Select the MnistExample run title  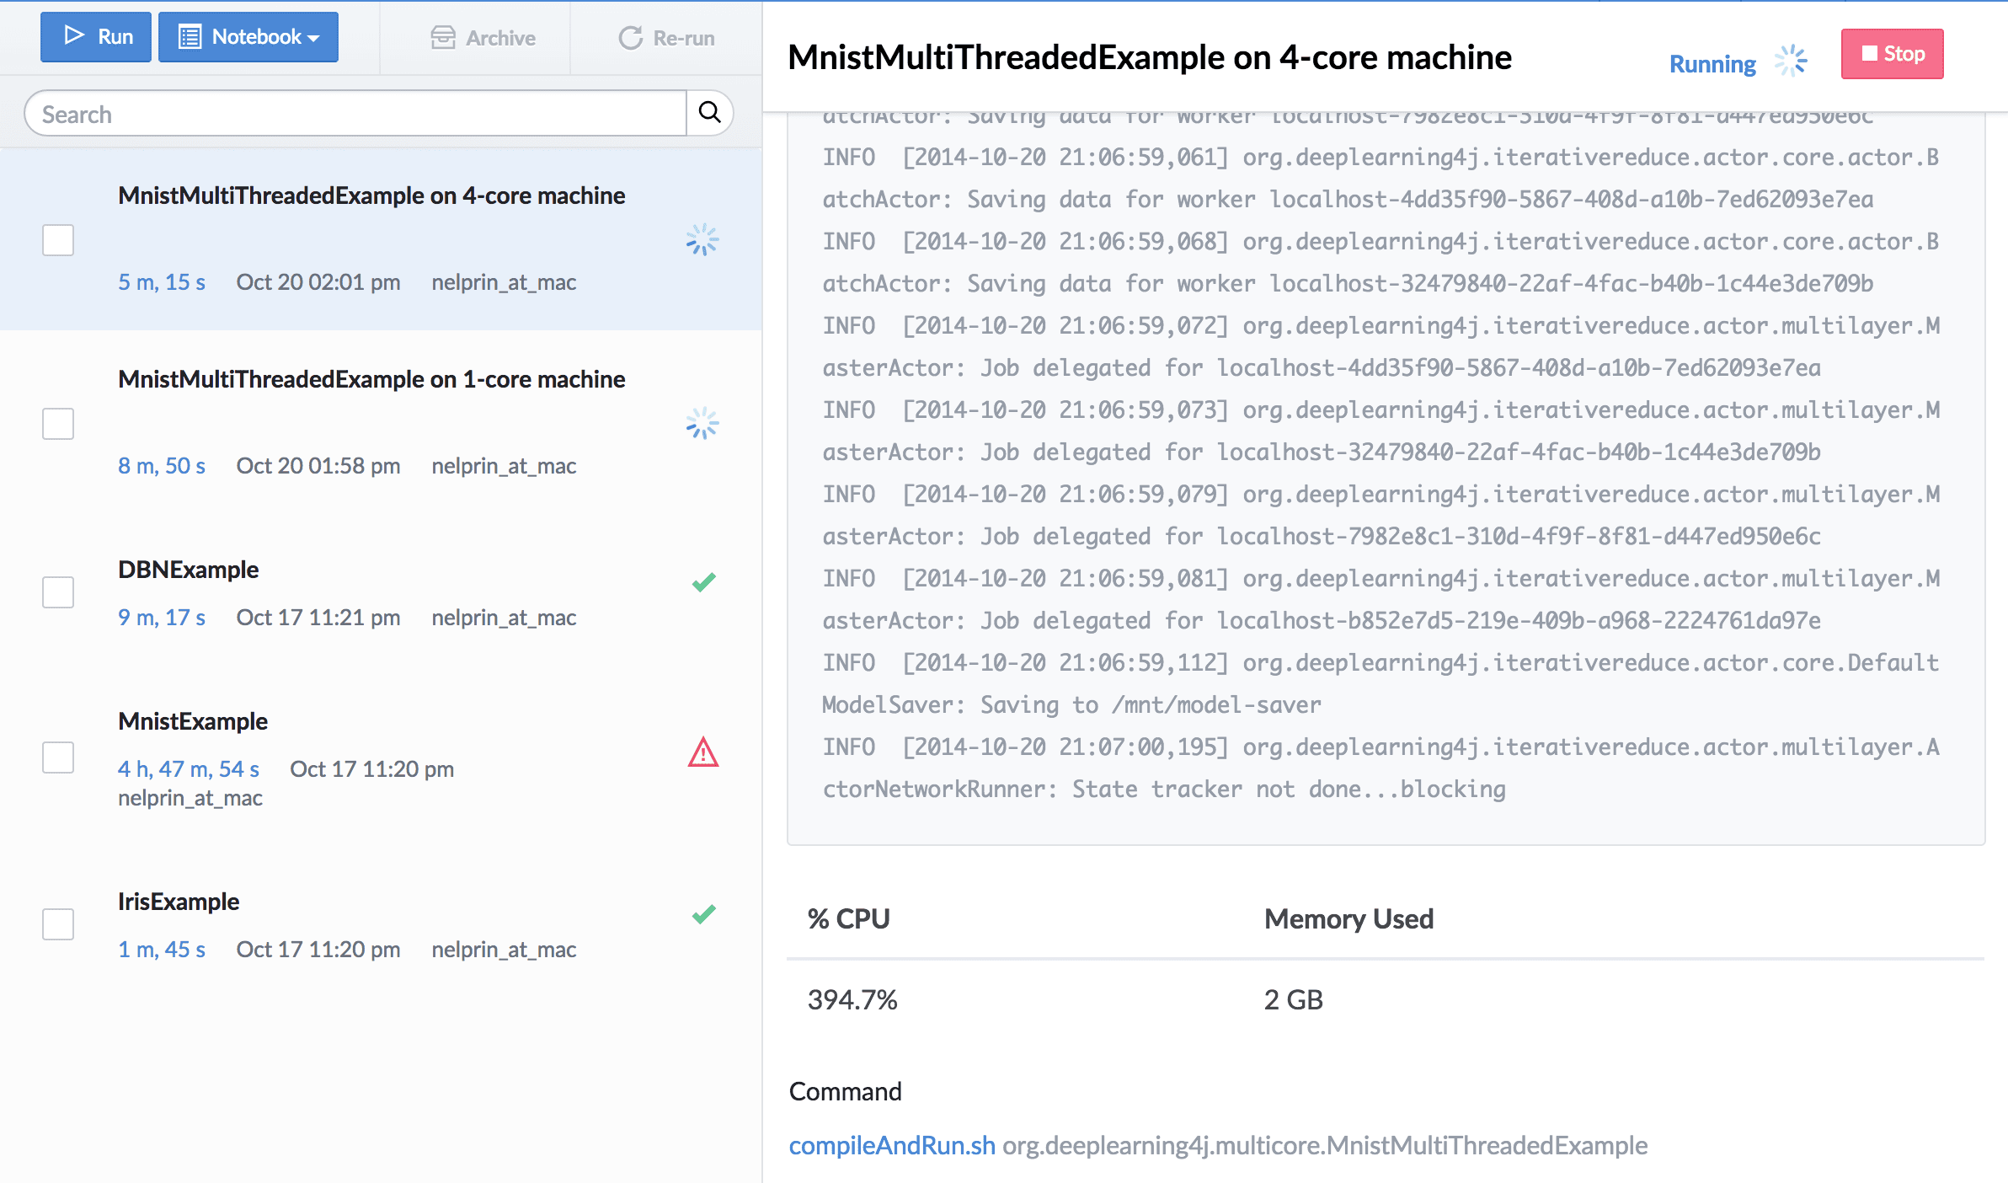pyautogui.click(x=193, y=721)
